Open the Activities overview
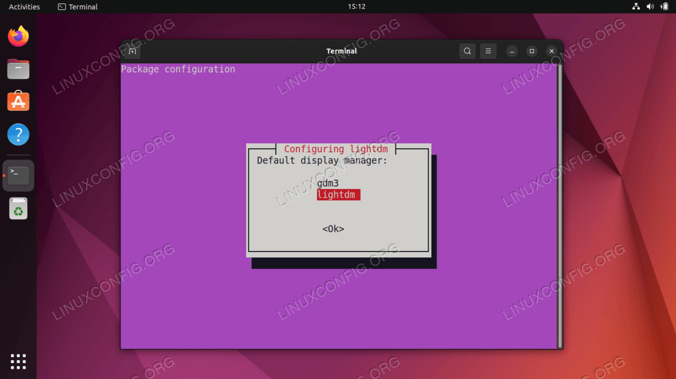 point(24,7)
